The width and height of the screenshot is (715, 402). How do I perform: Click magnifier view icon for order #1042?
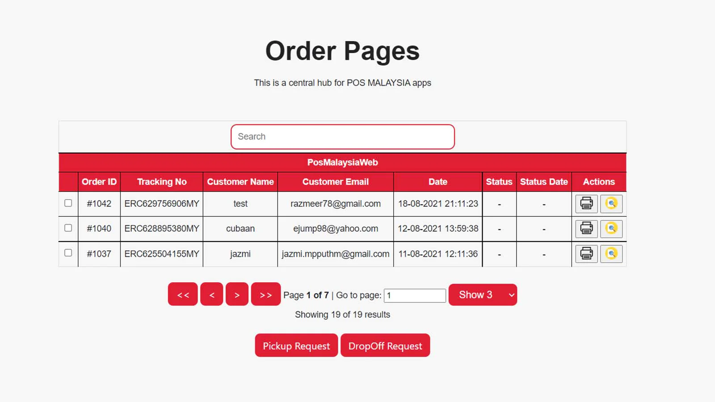611,204
